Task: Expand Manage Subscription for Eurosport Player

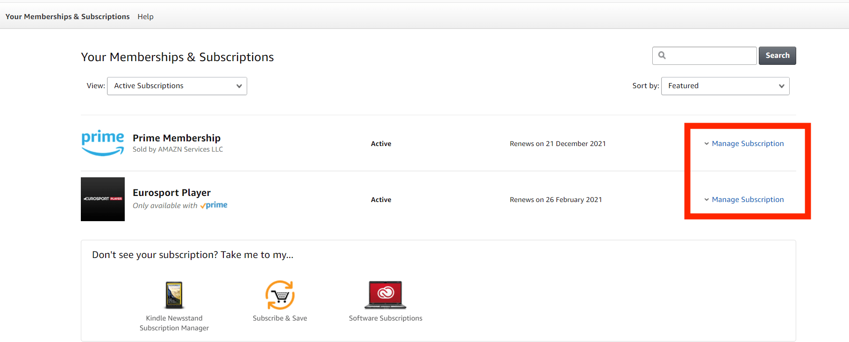Action: click(x=744, y=200)
